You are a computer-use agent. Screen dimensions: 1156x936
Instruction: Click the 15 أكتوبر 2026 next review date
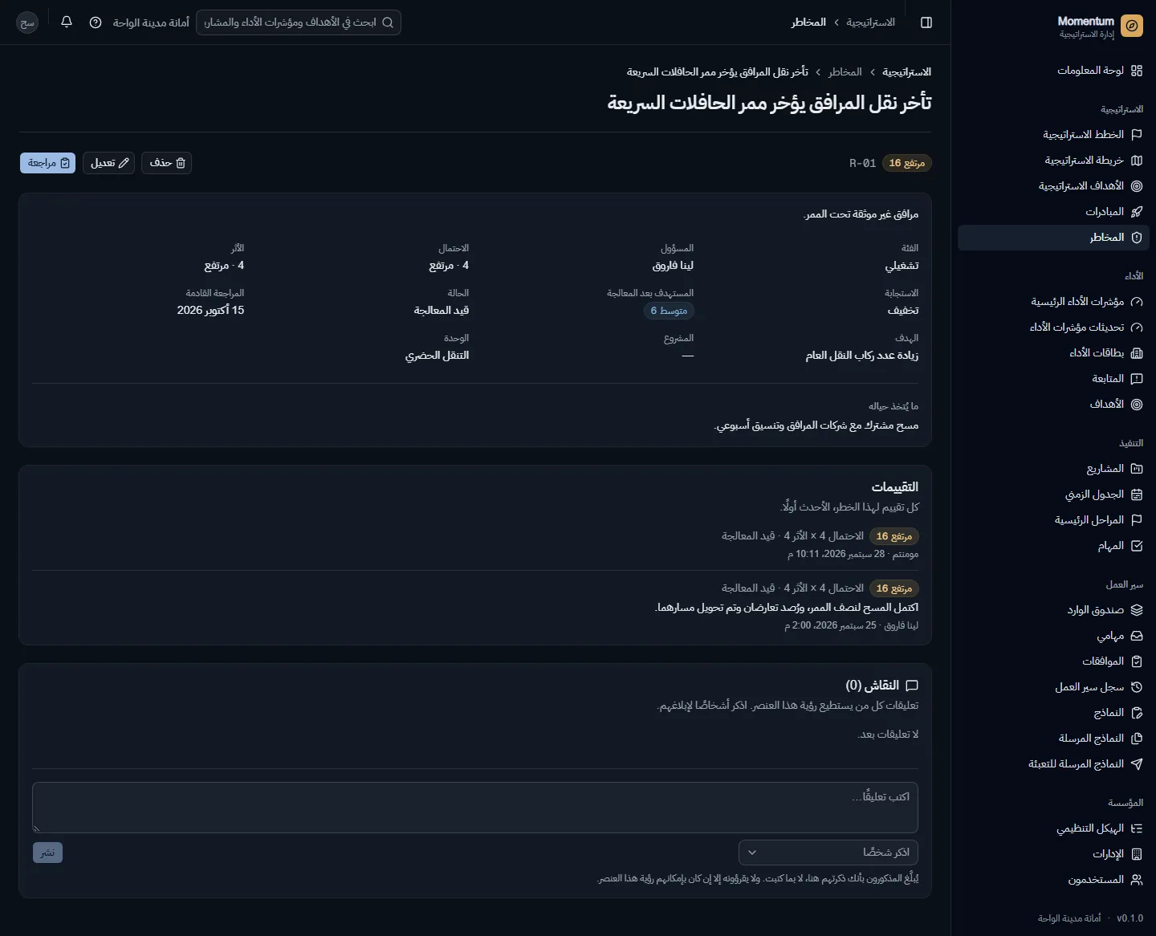pos(211,311)
